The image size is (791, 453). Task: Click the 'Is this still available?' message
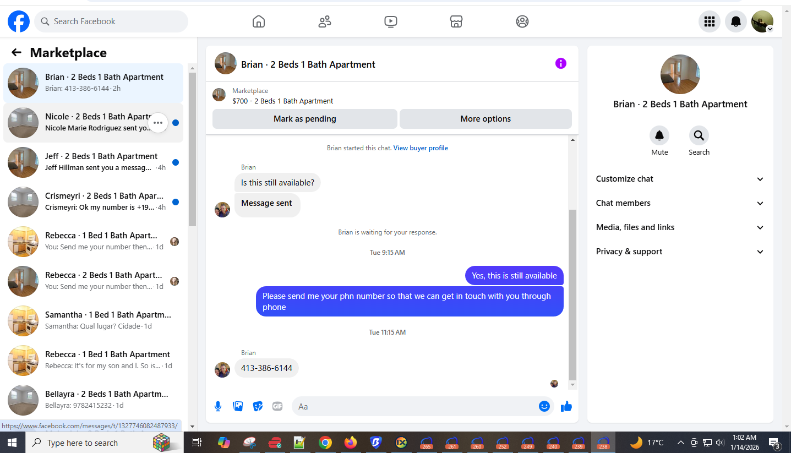pyautogui.click(x=277, y=183)
